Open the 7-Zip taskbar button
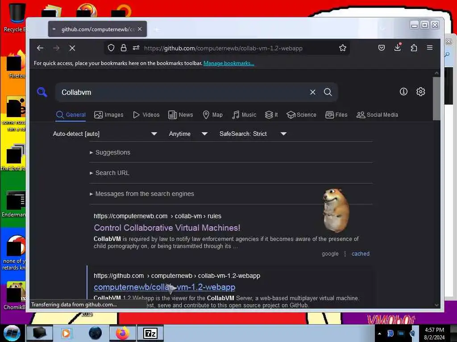The image size is (457, 342). pyautogui.click(x=150, y=333)
